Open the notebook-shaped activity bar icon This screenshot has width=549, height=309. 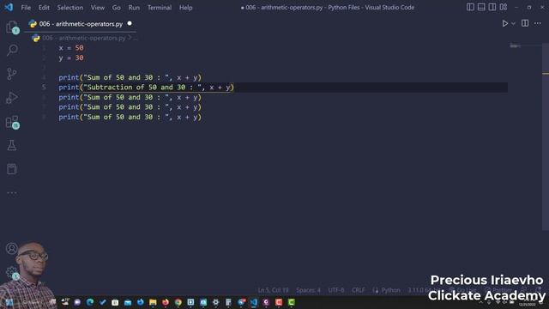[x=12, y=169]
